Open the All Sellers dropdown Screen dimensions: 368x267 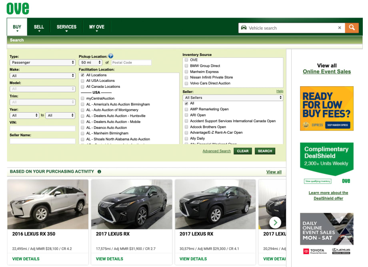tap(233, 98)
